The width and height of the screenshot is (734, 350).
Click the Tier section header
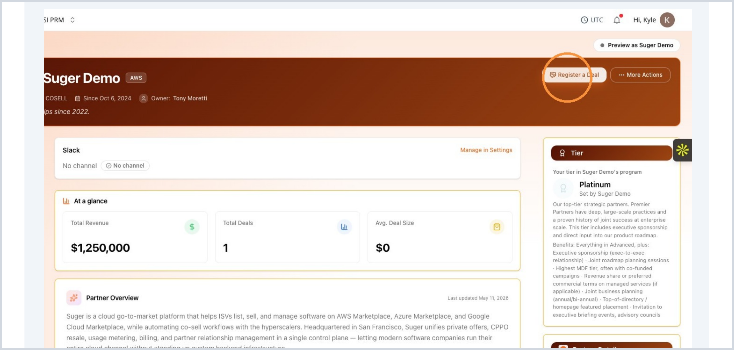(x=611, y=153)
